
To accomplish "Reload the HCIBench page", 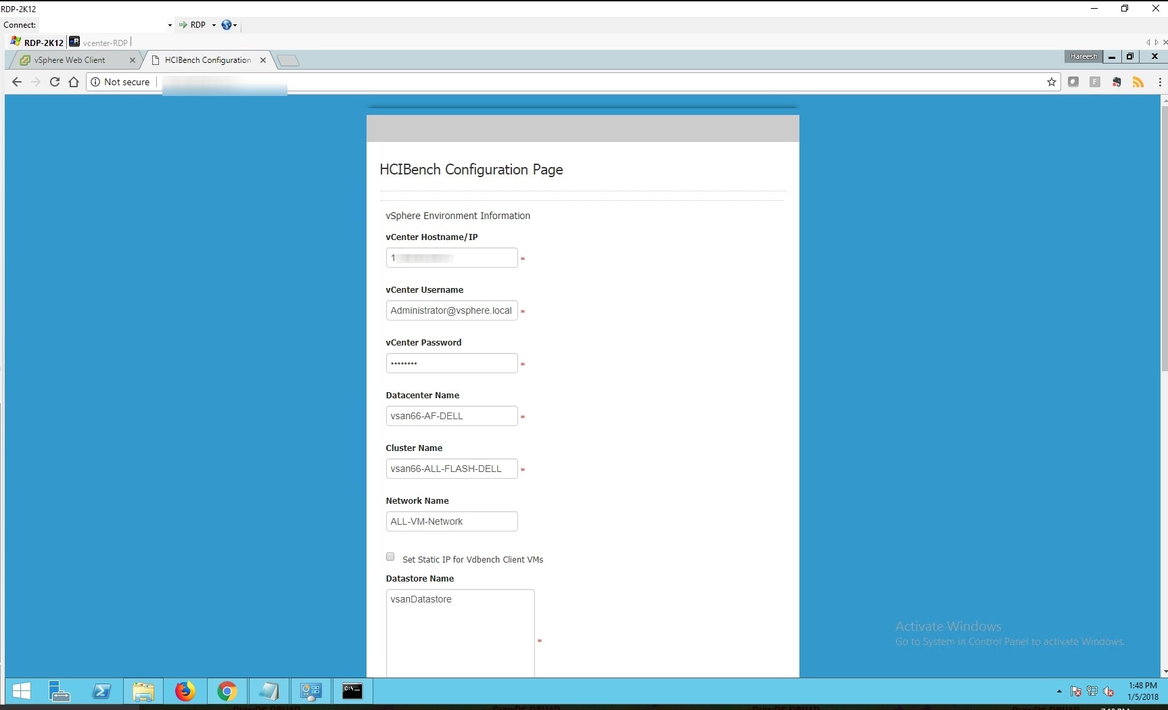I will 55,82.
